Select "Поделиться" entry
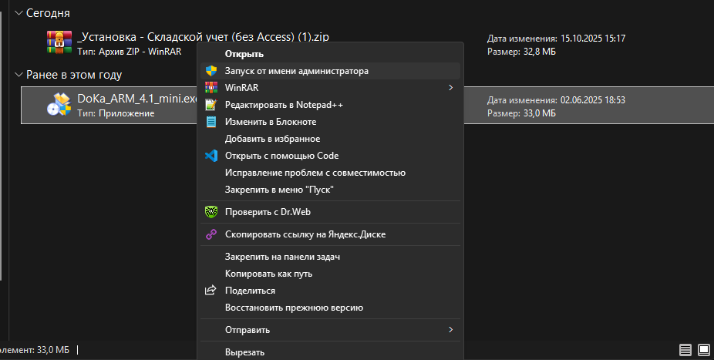The width and height of the screenshot is (714, 360). [330, 291]
